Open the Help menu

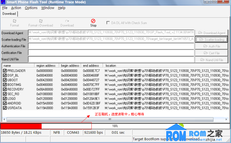(61, 8)
